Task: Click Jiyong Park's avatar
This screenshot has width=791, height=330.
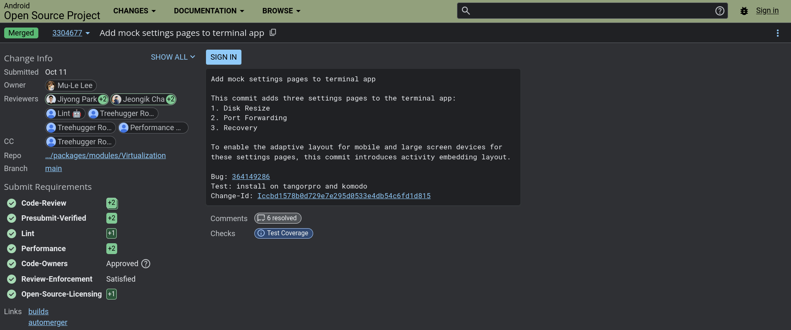Action: click(51, 99)
